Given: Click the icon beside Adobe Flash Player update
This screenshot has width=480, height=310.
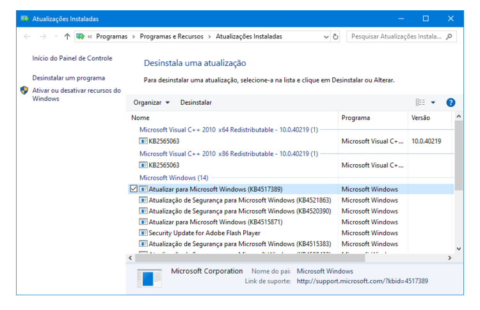Looking at the screenshot, I should click(x=143, y=233).
